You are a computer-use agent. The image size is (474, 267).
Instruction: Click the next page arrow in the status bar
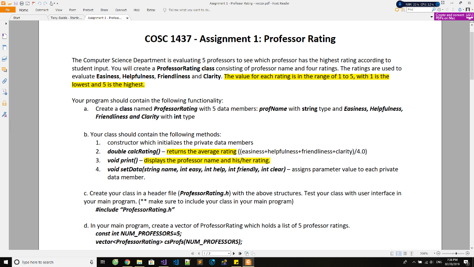234,254
